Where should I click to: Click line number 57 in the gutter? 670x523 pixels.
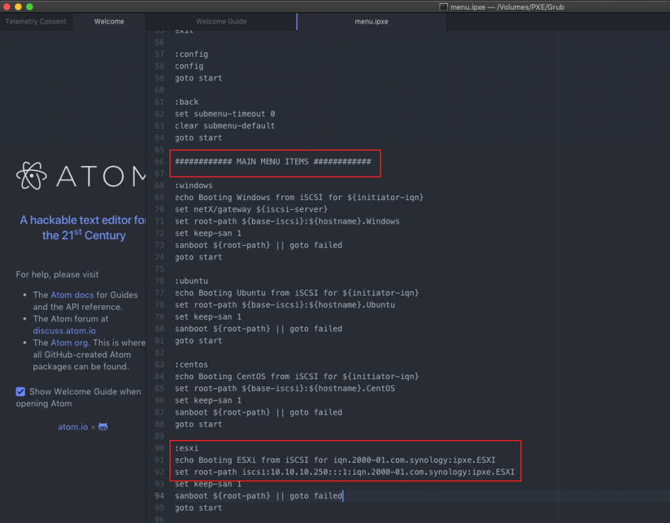160,54
